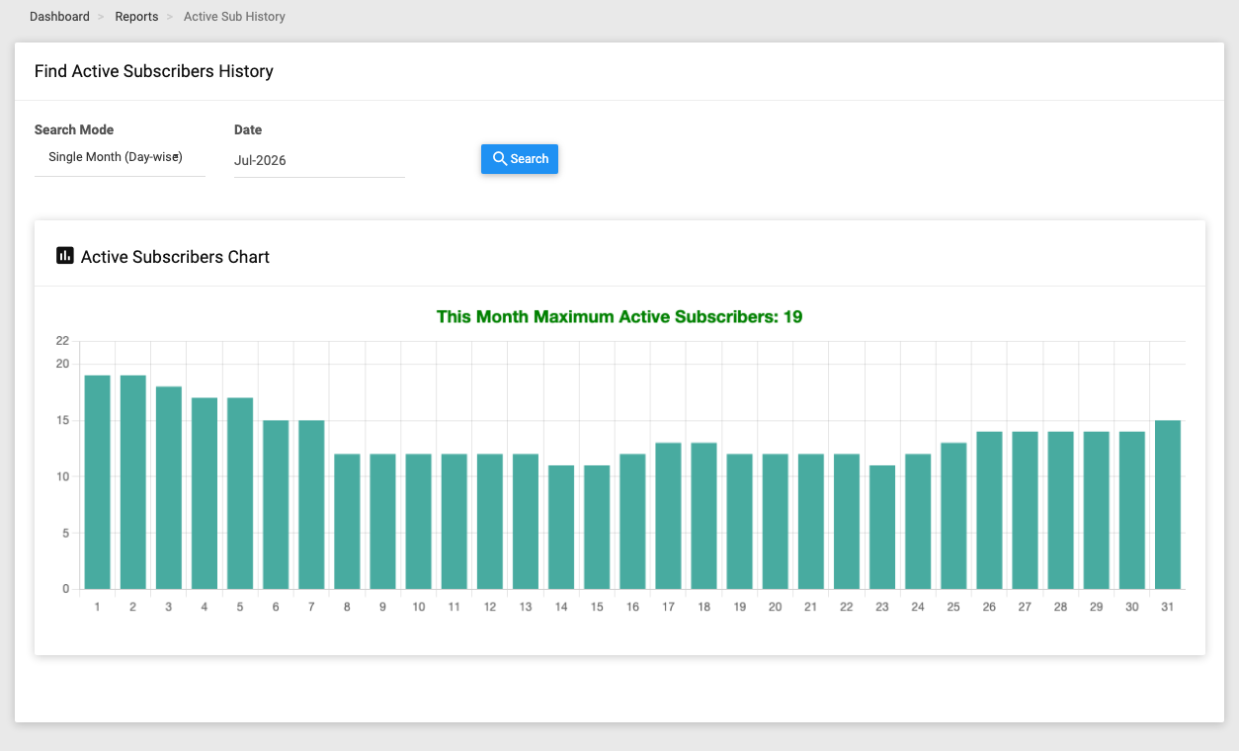The image size is (1239, 751).
Task: Click the Date label
Action: click(x=248, y=129)
